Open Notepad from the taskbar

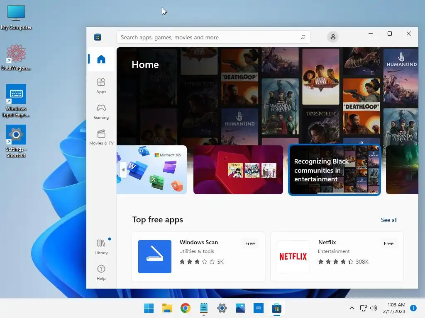point(203,308)
